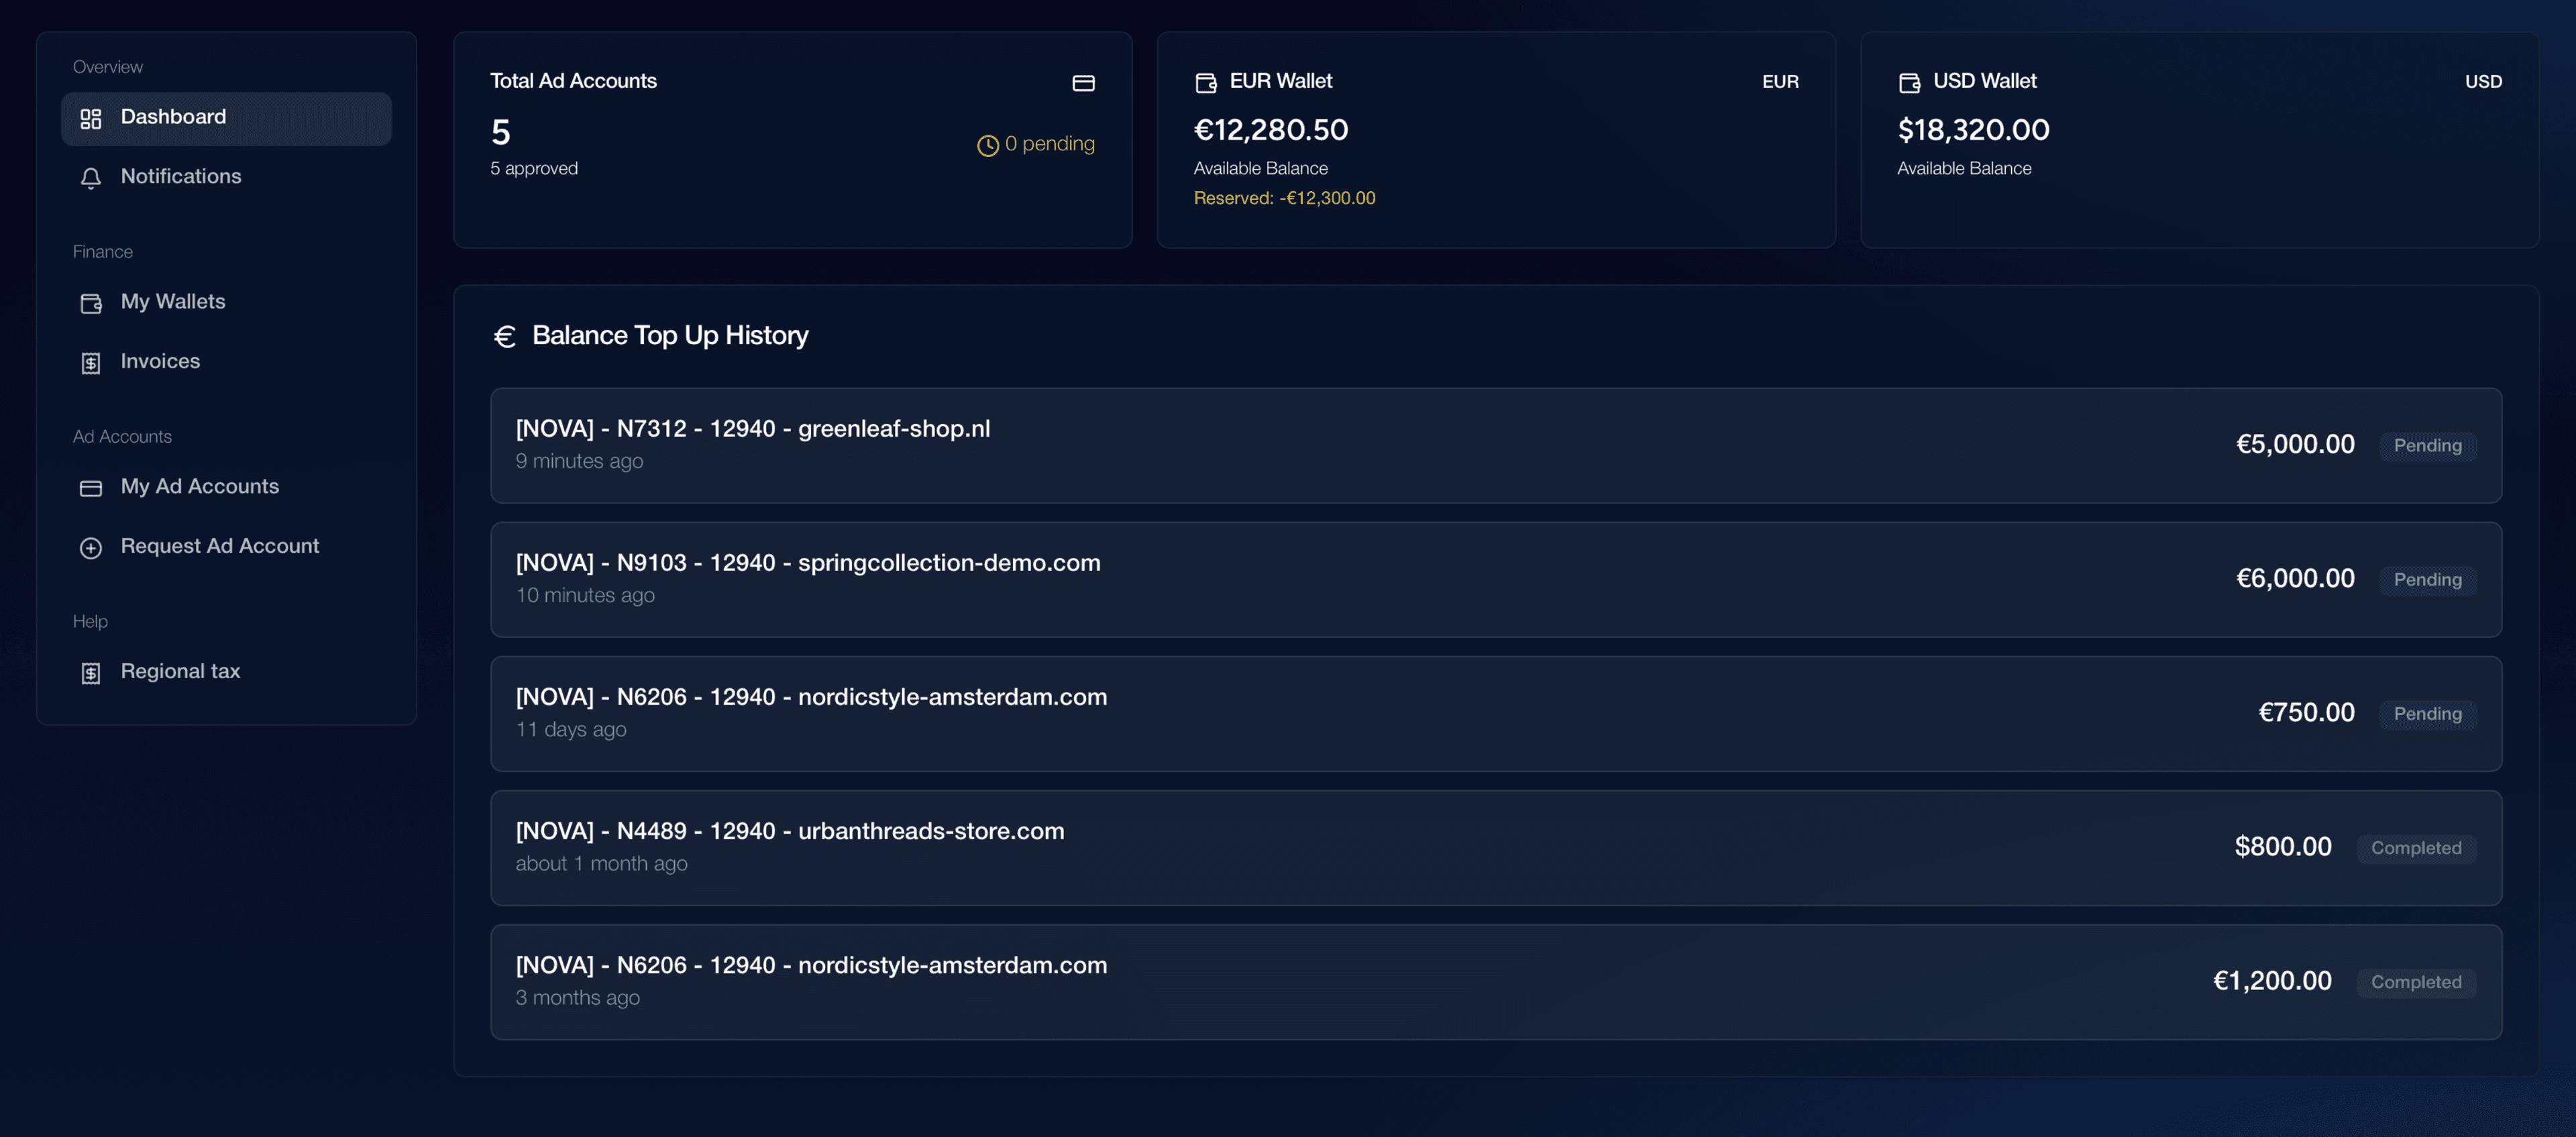Click the Pending badge on €5,000.00 row
Image resolution: width=2576 pixels, height=1137 pixels.
tap(2427, 446)
